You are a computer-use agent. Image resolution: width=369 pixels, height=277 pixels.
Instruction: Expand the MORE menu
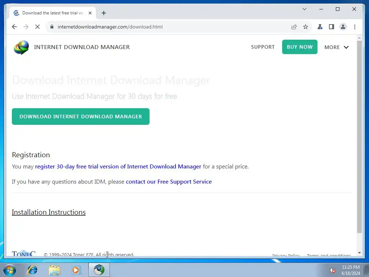click(336, 47)
